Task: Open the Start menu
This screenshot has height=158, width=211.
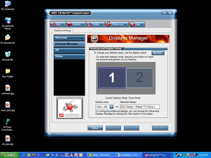Action: tap(10, 155)
